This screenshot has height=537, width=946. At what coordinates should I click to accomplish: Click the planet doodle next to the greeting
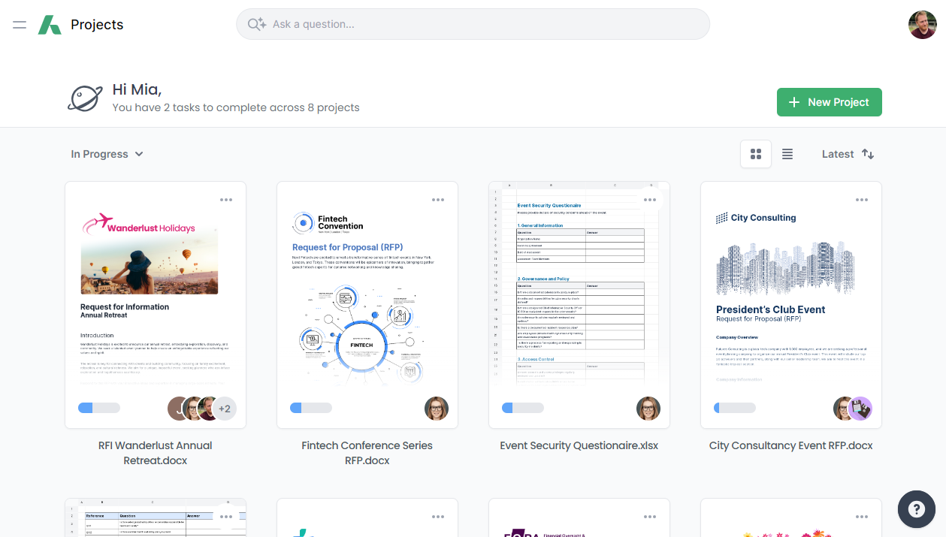click(85, 98)
